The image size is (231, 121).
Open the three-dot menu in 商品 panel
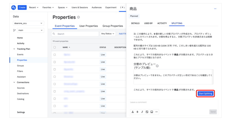coord(215,9)
